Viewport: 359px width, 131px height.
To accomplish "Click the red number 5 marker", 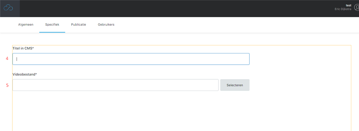I will [x=7, y=85].
